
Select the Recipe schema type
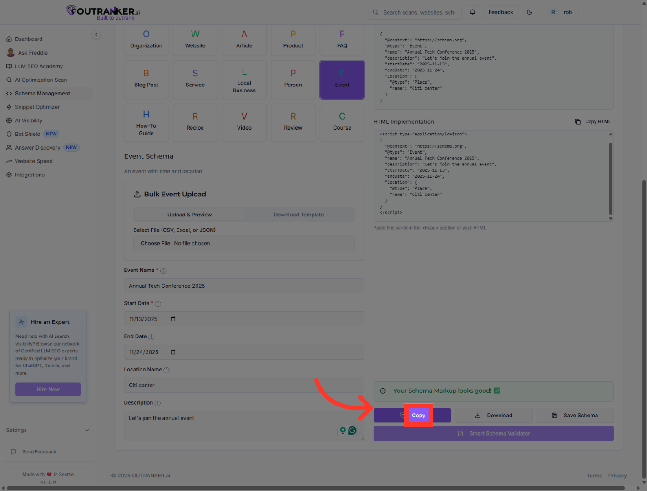click(195, 122)
